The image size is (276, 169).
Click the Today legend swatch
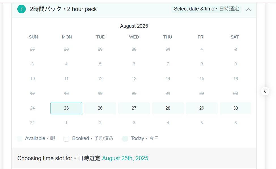click(125, 138)
